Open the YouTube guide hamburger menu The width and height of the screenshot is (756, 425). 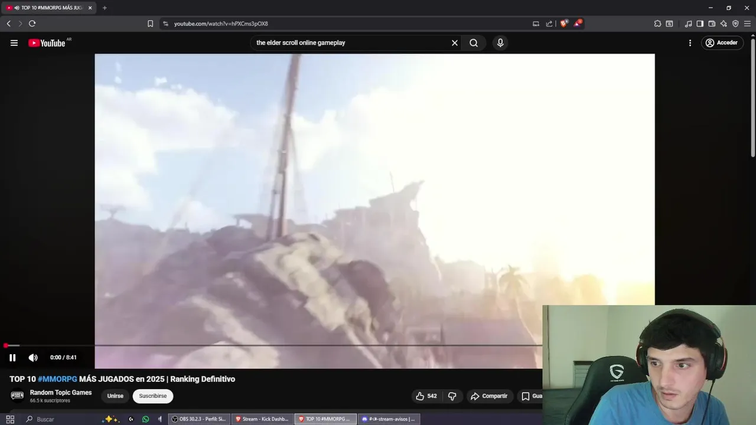coord(14,42)
